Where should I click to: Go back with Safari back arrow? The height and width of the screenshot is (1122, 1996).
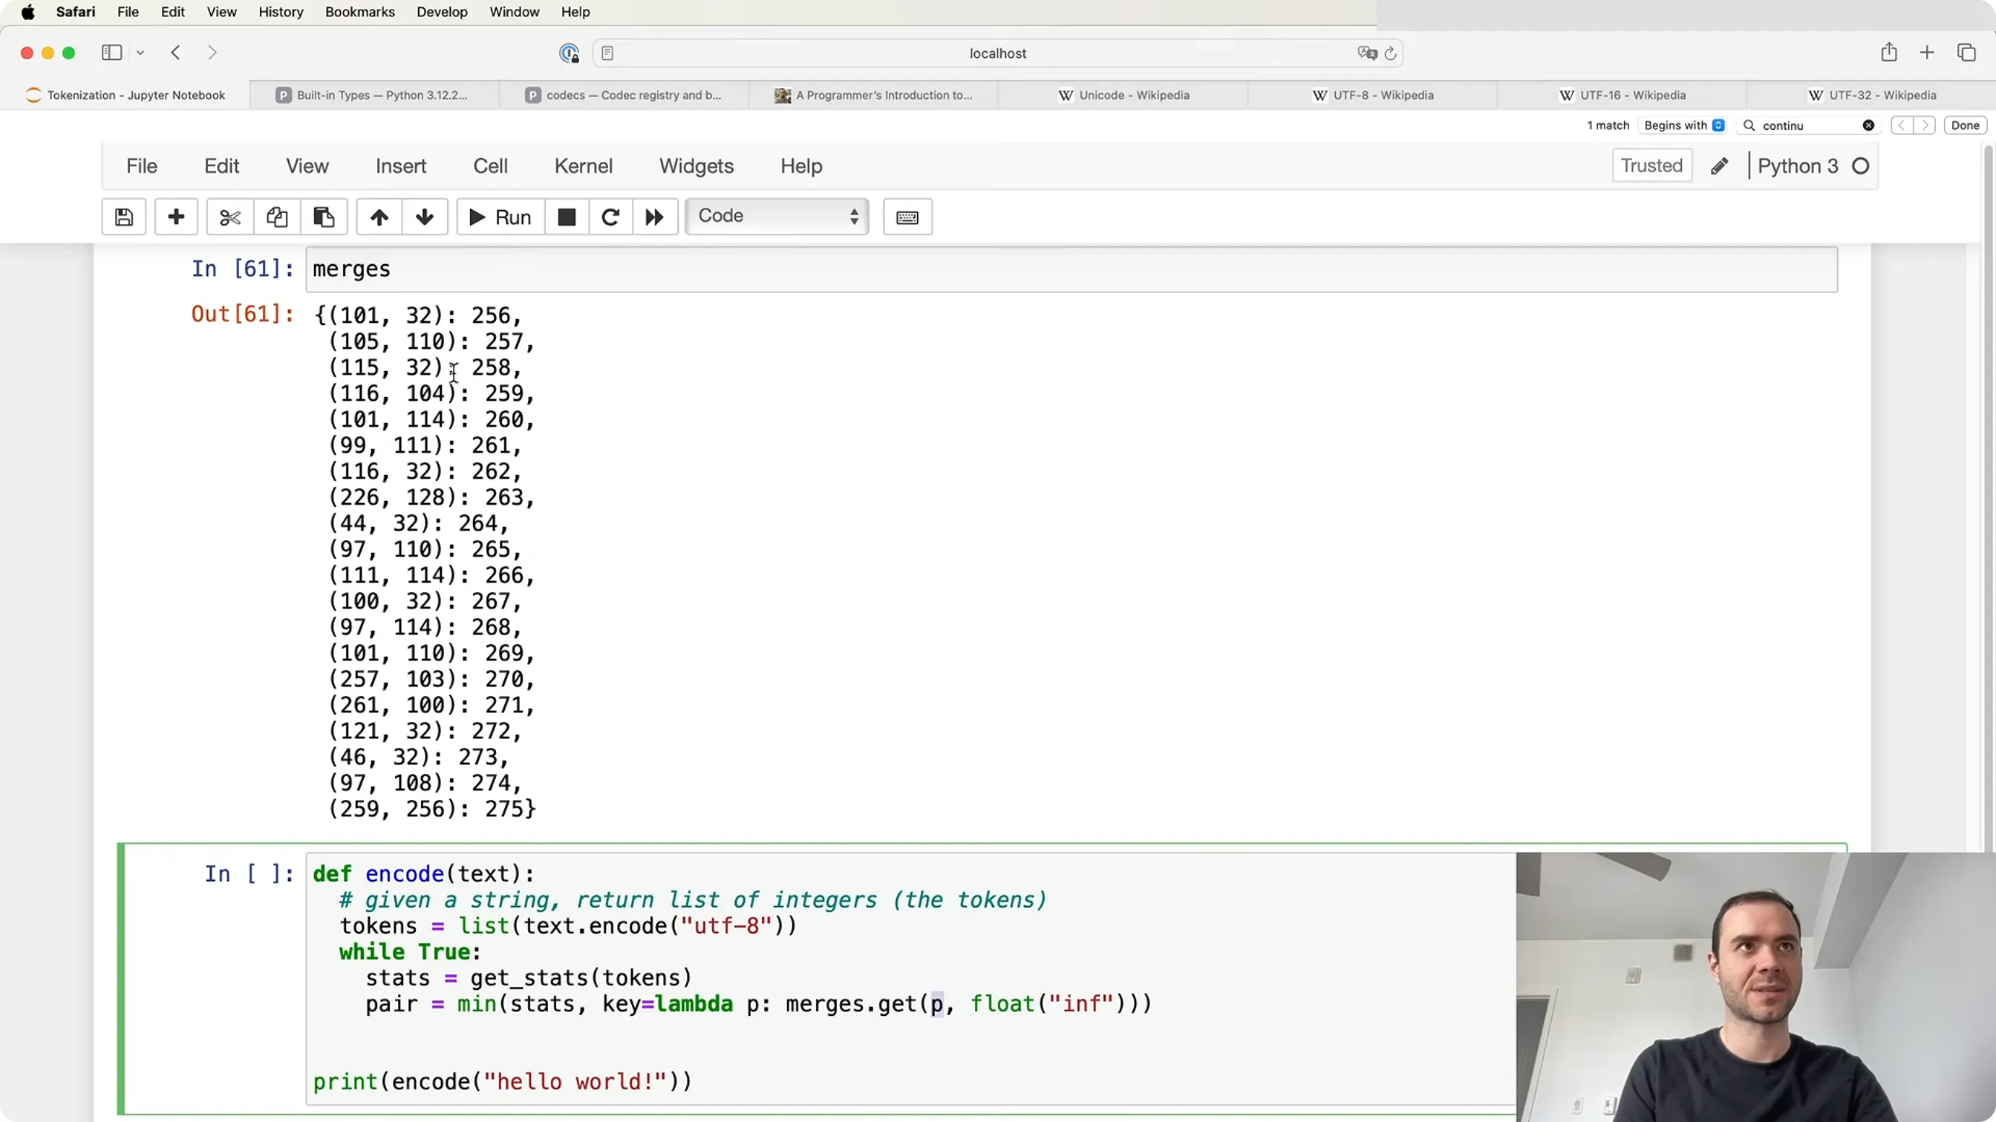point(176,53)
